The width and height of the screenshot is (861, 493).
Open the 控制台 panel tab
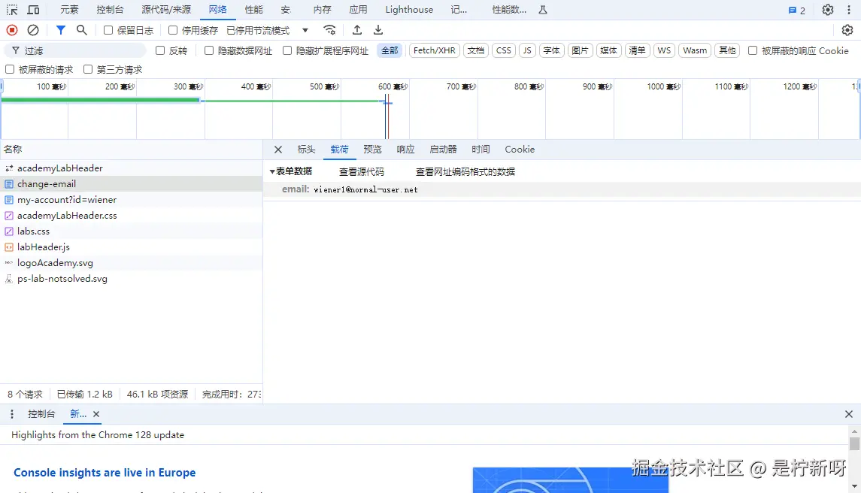(x=110, y=10)
